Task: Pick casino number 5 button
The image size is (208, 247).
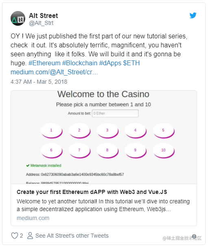Action: 163,130
